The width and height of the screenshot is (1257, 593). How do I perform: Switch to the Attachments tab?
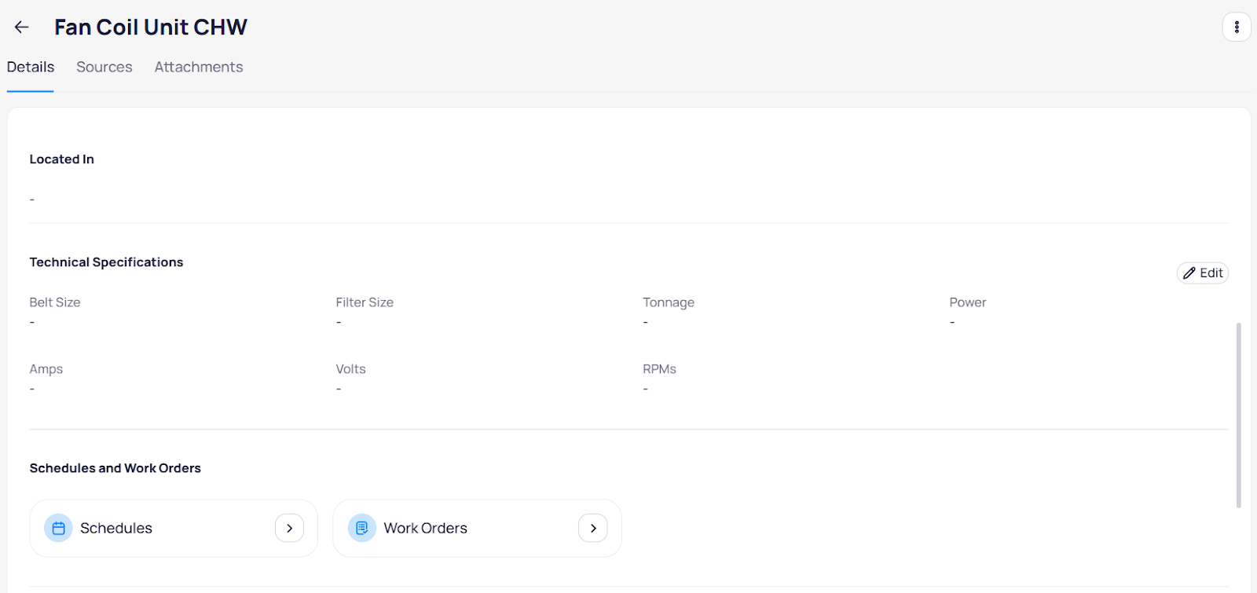198,68
